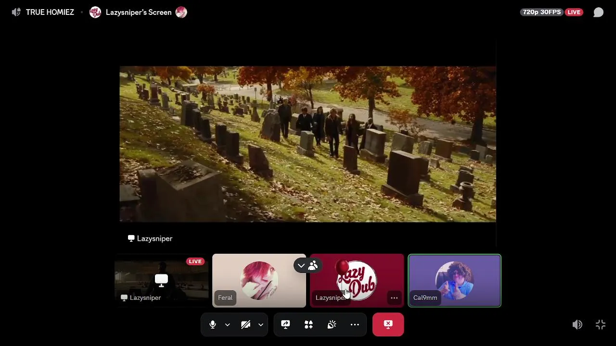Select the Cal9mm participant tile

point(454,281)
